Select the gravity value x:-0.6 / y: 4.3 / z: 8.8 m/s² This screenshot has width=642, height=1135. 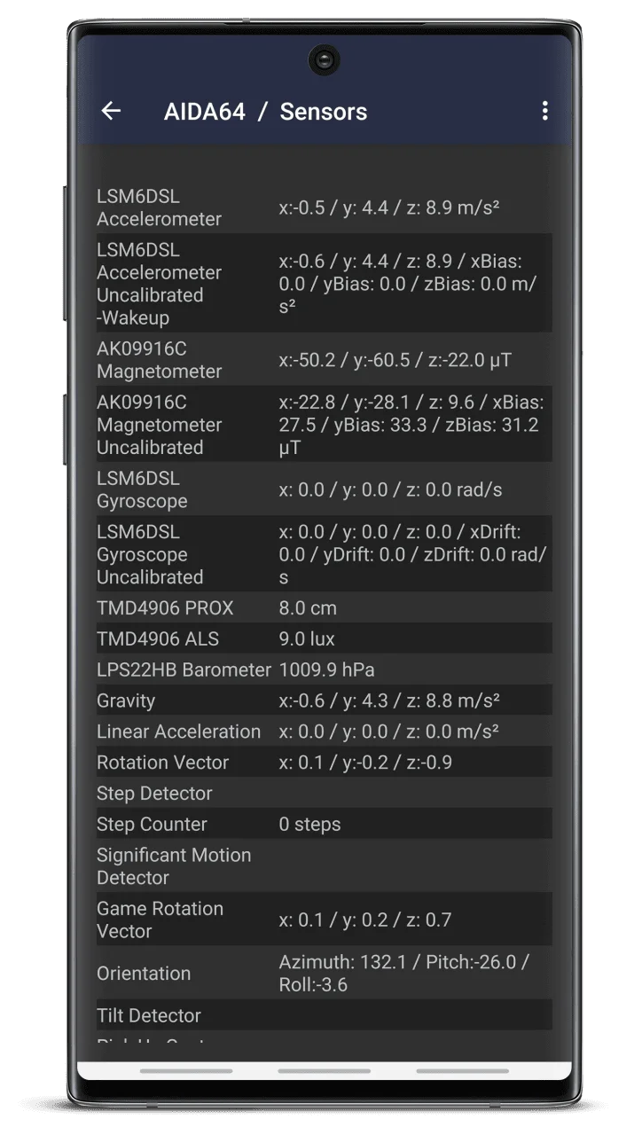tap(389, 701)
